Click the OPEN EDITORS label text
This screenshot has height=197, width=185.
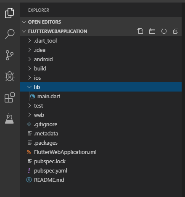click(x=45, y=22)
